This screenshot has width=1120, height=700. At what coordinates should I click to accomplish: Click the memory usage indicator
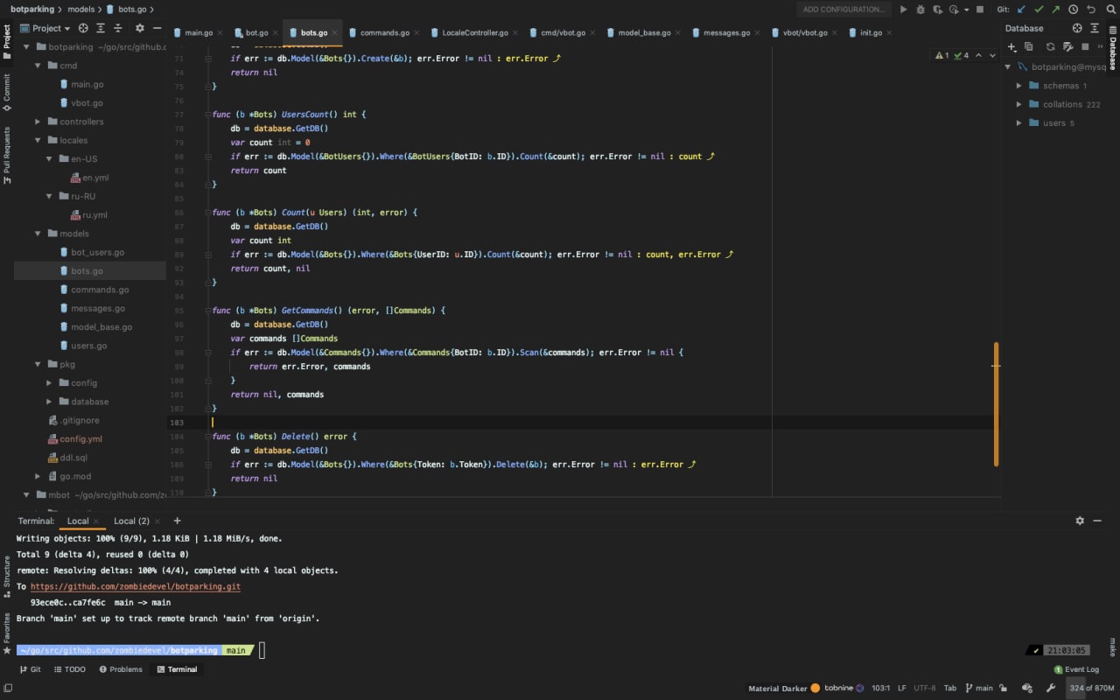coord(1088,688)
